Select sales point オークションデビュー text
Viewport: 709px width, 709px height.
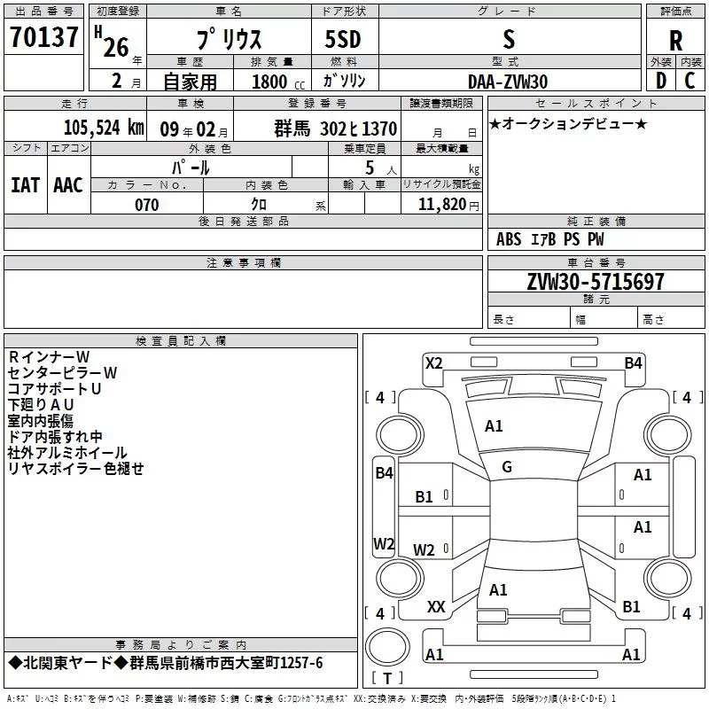point(568,123)
